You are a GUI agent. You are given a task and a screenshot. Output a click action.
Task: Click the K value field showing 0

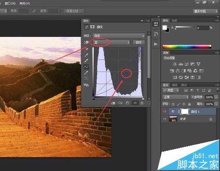(x=202, y=28)
